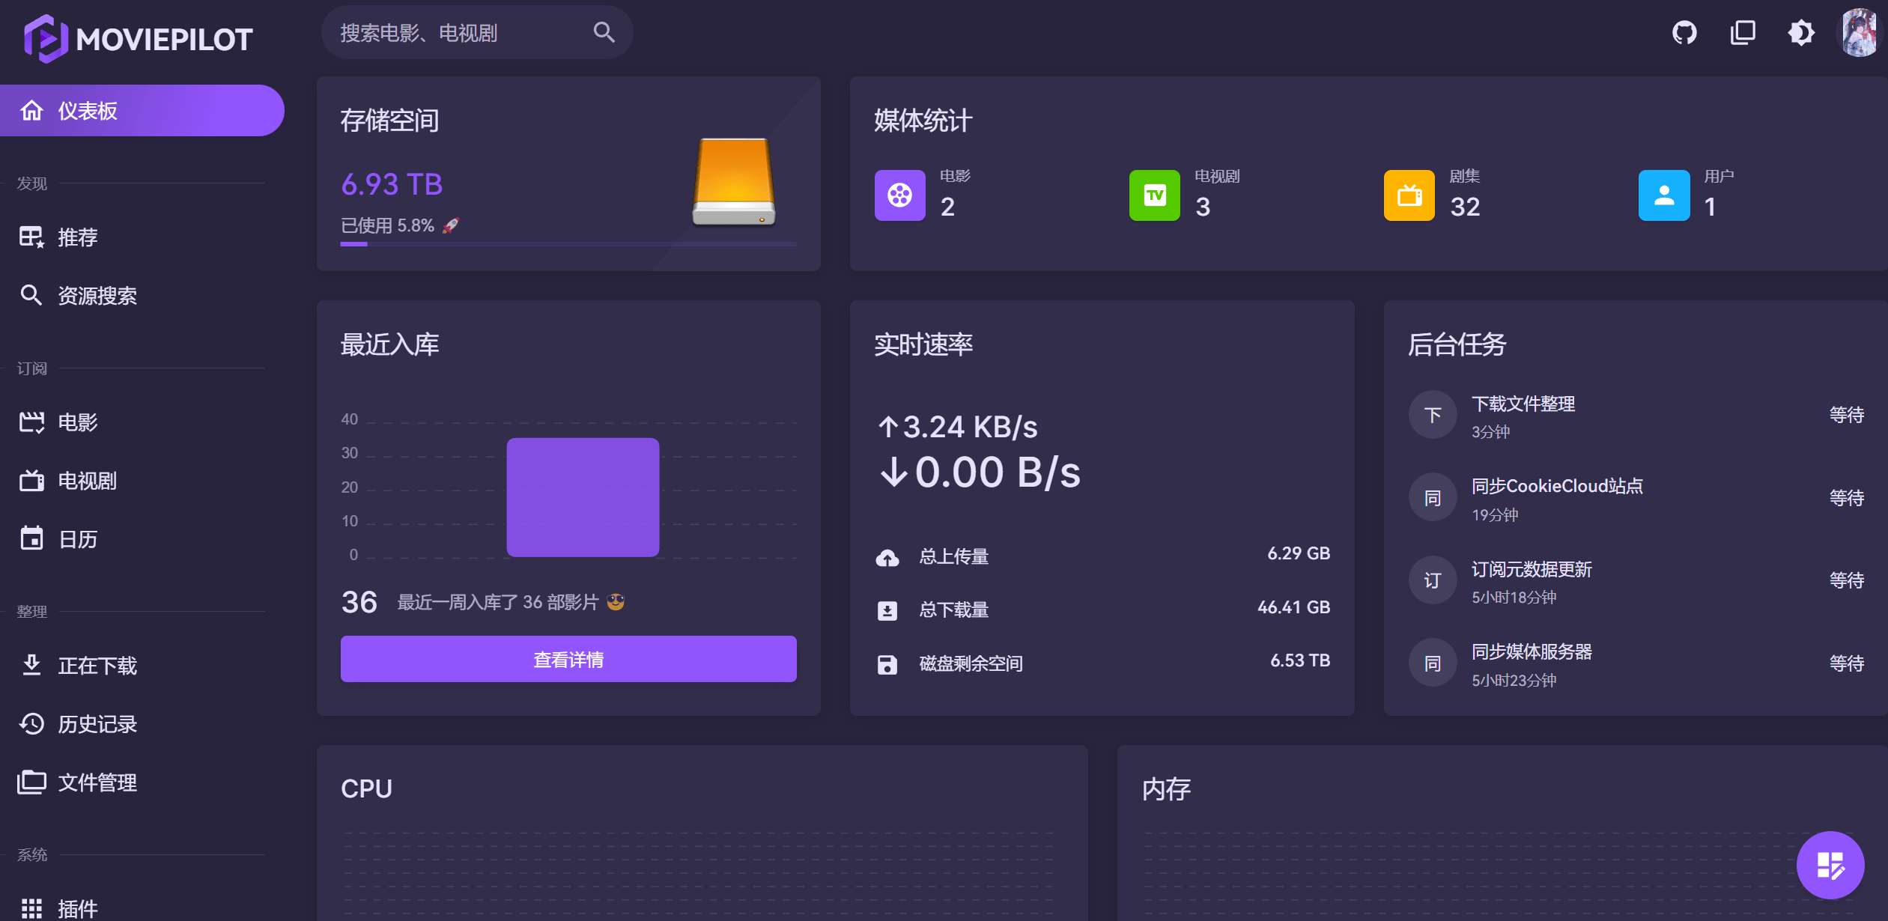Open 文件管理 from the sidebar
Viewport: 1888px width, 921px height.
[x=97, y=782]
